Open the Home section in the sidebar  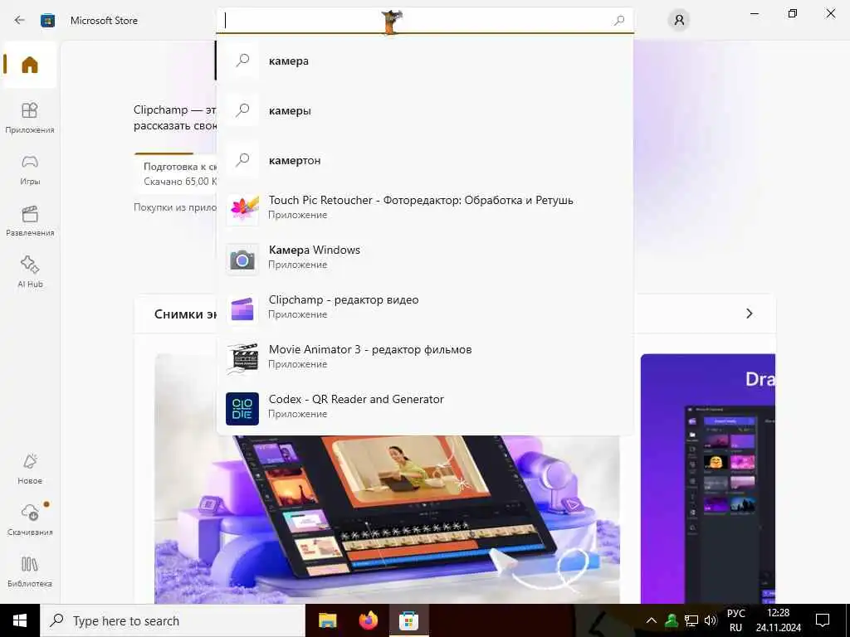[29, 65]
